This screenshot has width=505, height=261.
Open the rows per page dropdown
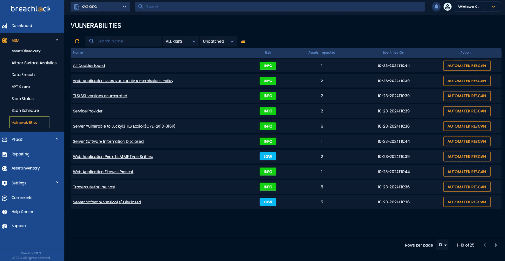click(442, 245)
